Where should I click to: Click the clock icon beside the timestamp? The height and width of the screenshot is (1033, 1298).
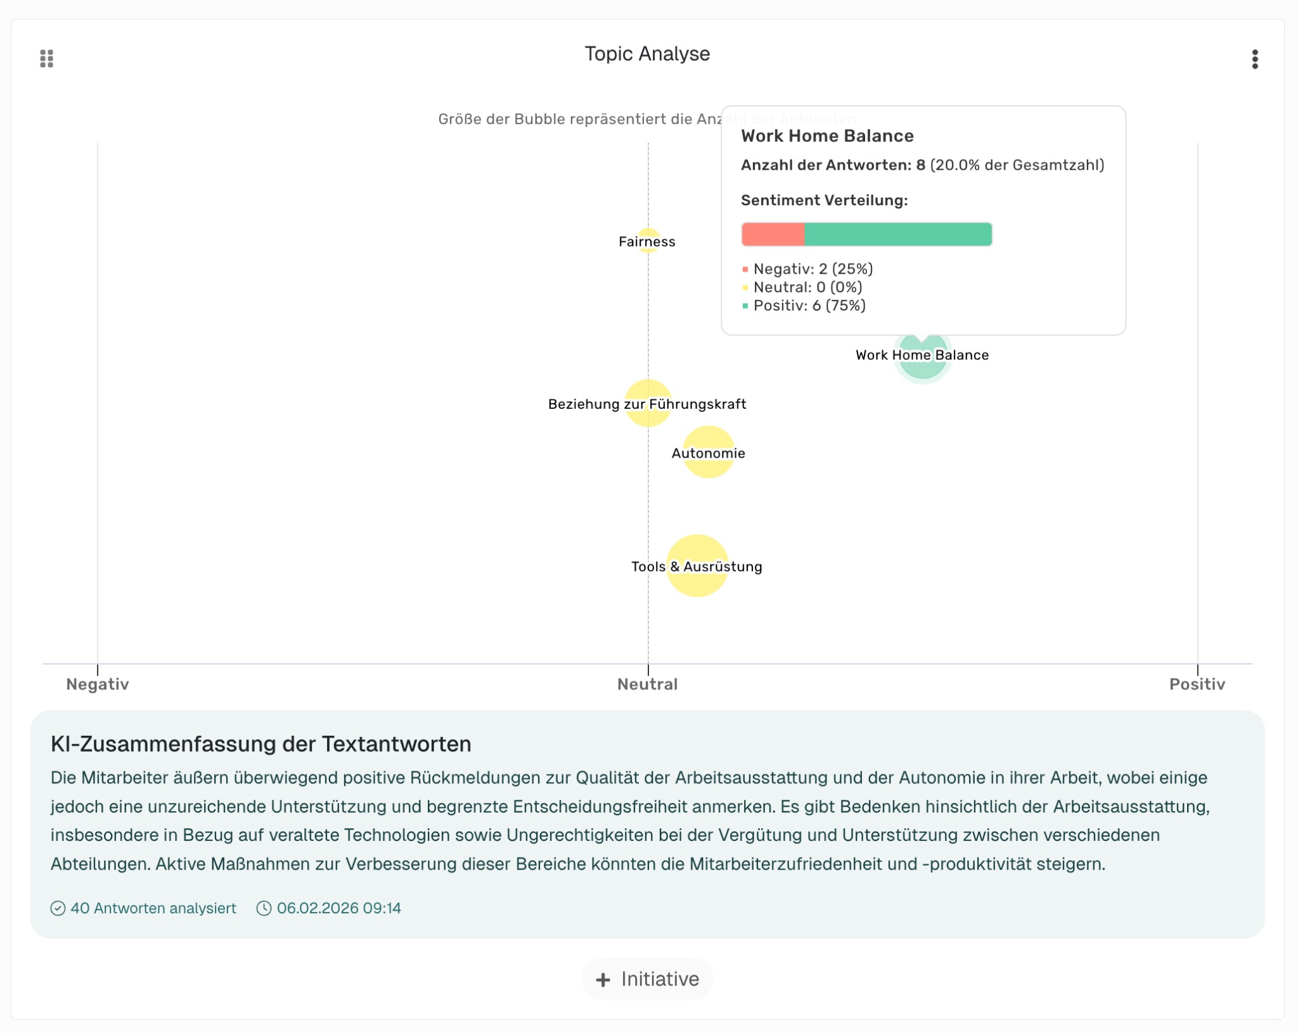(264, 908)
